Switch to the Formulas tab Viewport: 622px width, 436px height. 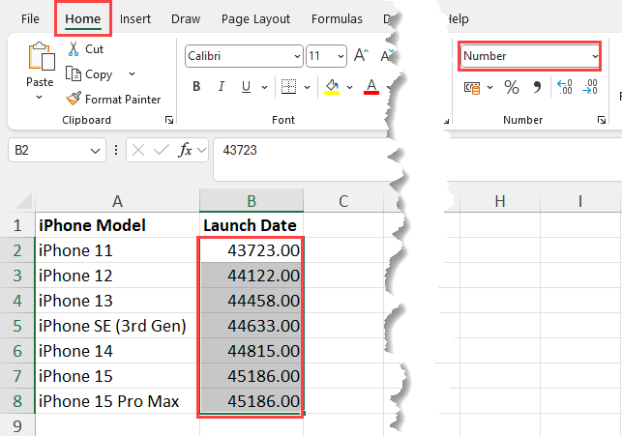(x=337, y=19)
